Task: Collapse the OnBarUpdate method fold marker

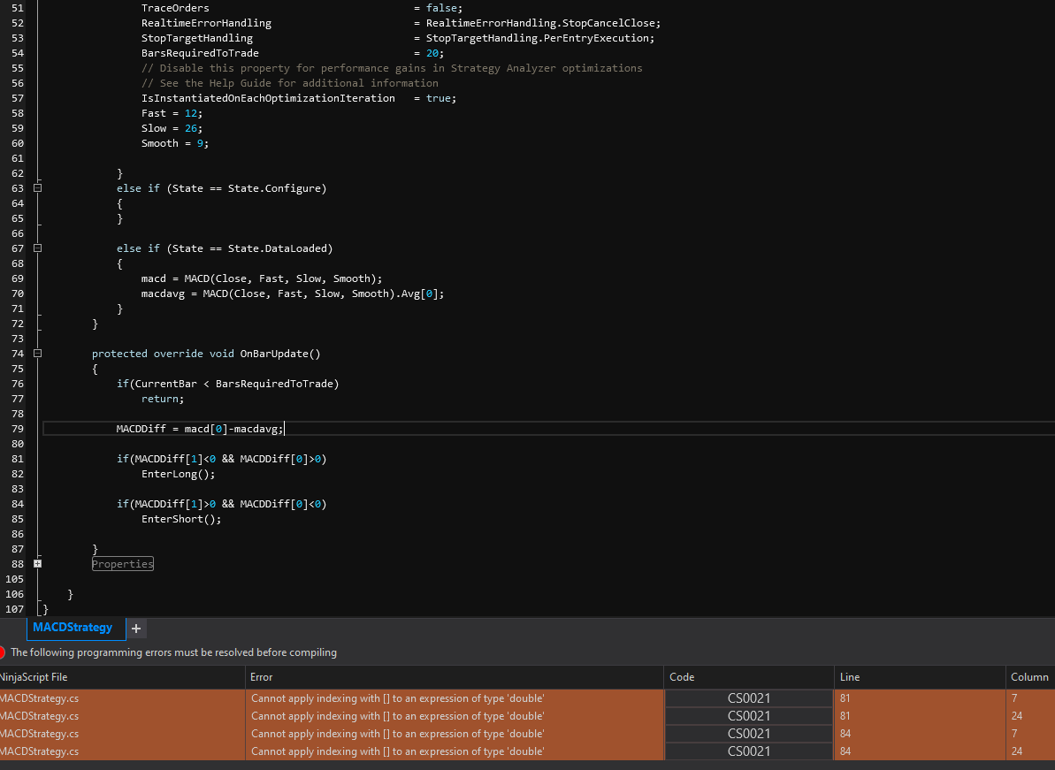Action: [37, 354]
